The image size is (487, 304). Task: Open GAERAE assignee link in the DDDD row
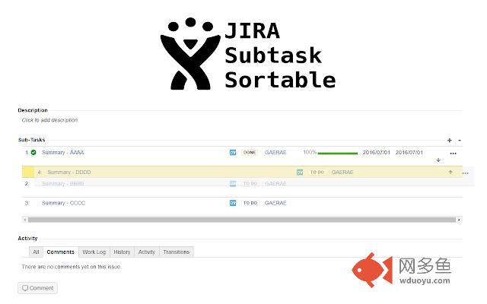click(342, 173)
